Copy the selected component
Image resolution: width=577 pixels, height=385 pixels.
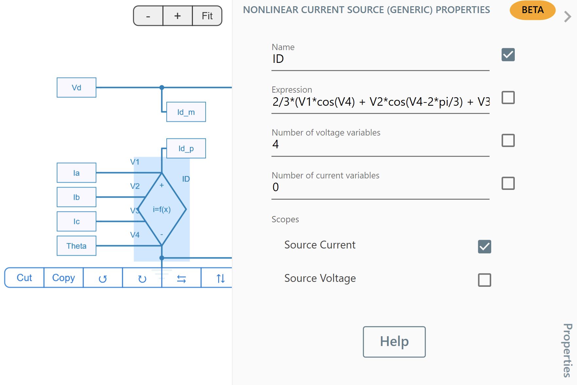click(64, 278)
